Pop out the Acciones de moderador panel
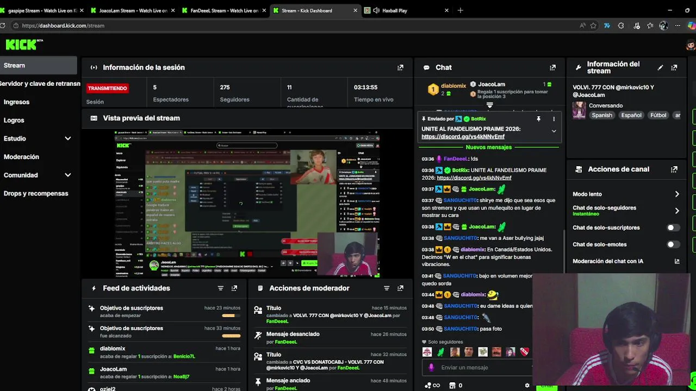This screenshot has width=696, height=391. (400, 288)
